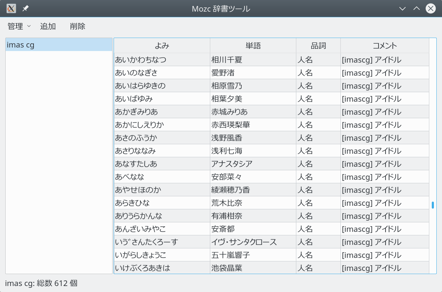Select word 安斎都
442x292 pixels.
point(253,229)
